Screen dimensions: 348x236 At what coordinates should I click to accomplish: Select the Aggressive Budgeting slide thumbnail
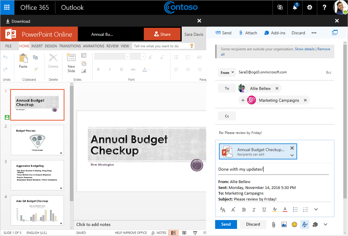point(37,175)
